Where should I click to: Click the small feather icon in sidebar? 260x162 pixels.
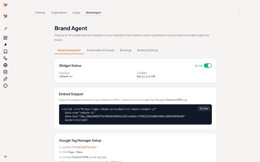click(5, 45)
